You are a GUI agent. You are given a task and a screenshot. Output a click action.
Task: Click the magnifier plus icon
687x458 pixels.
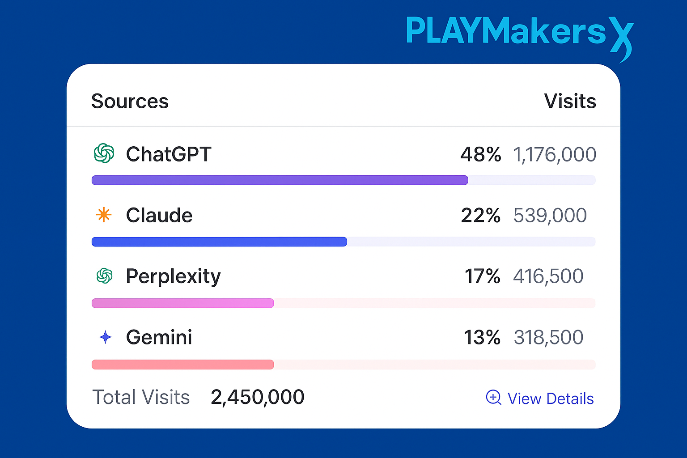click(493, 397)
